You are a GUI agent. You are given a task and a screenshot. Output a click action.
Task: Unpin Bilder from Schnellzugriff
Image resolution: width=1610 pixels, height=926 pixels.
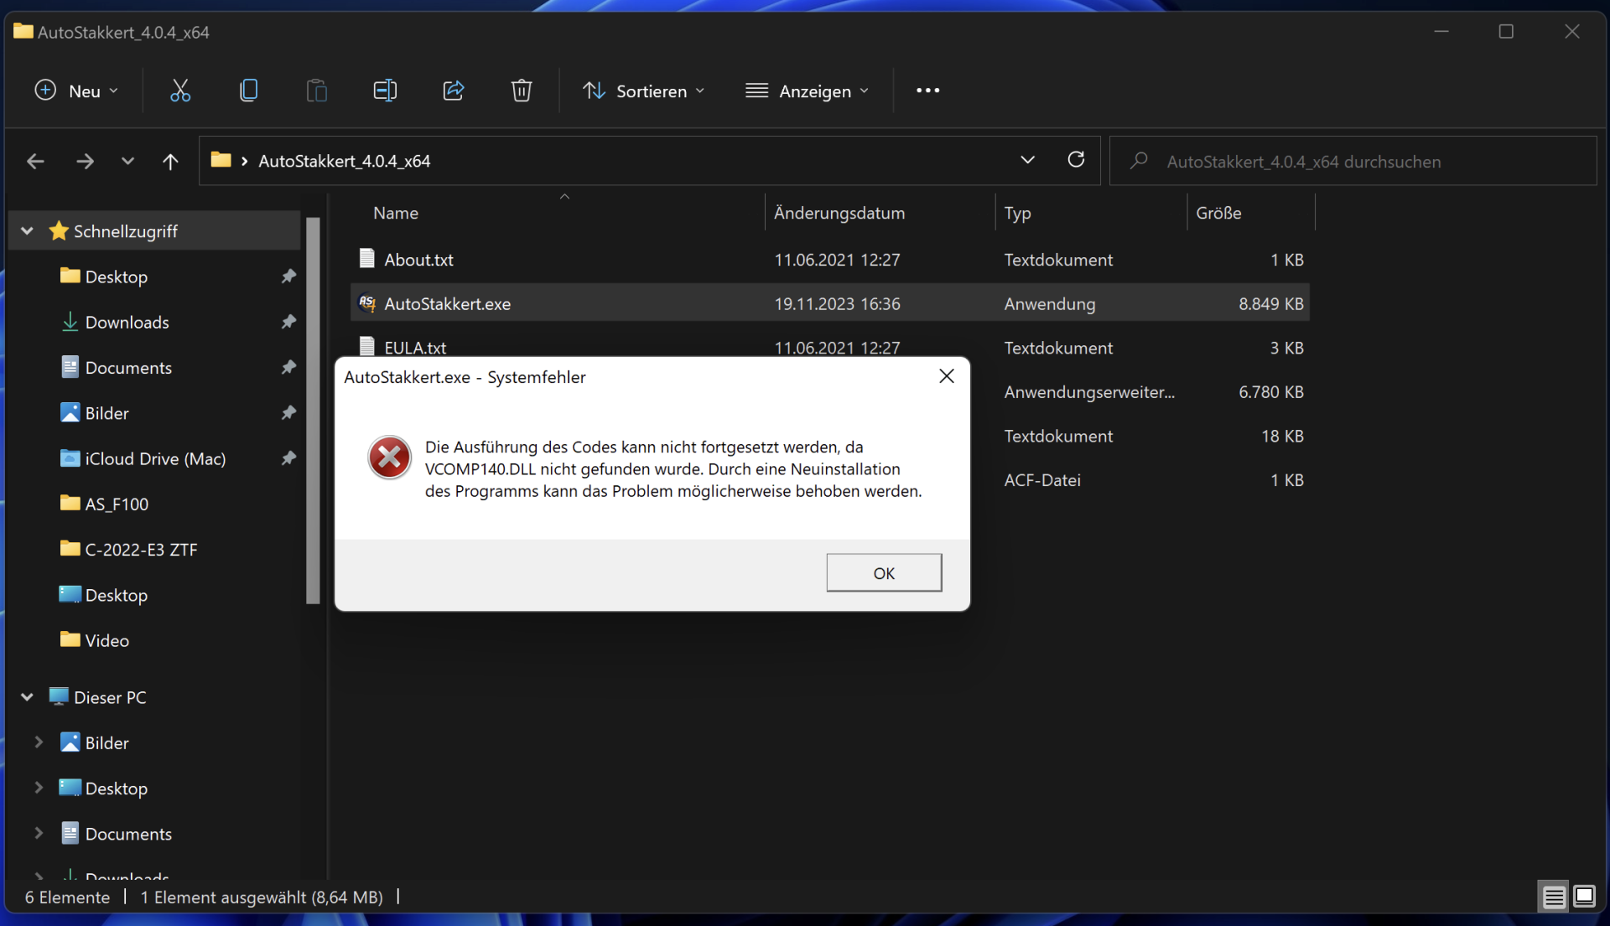point(288,412)
